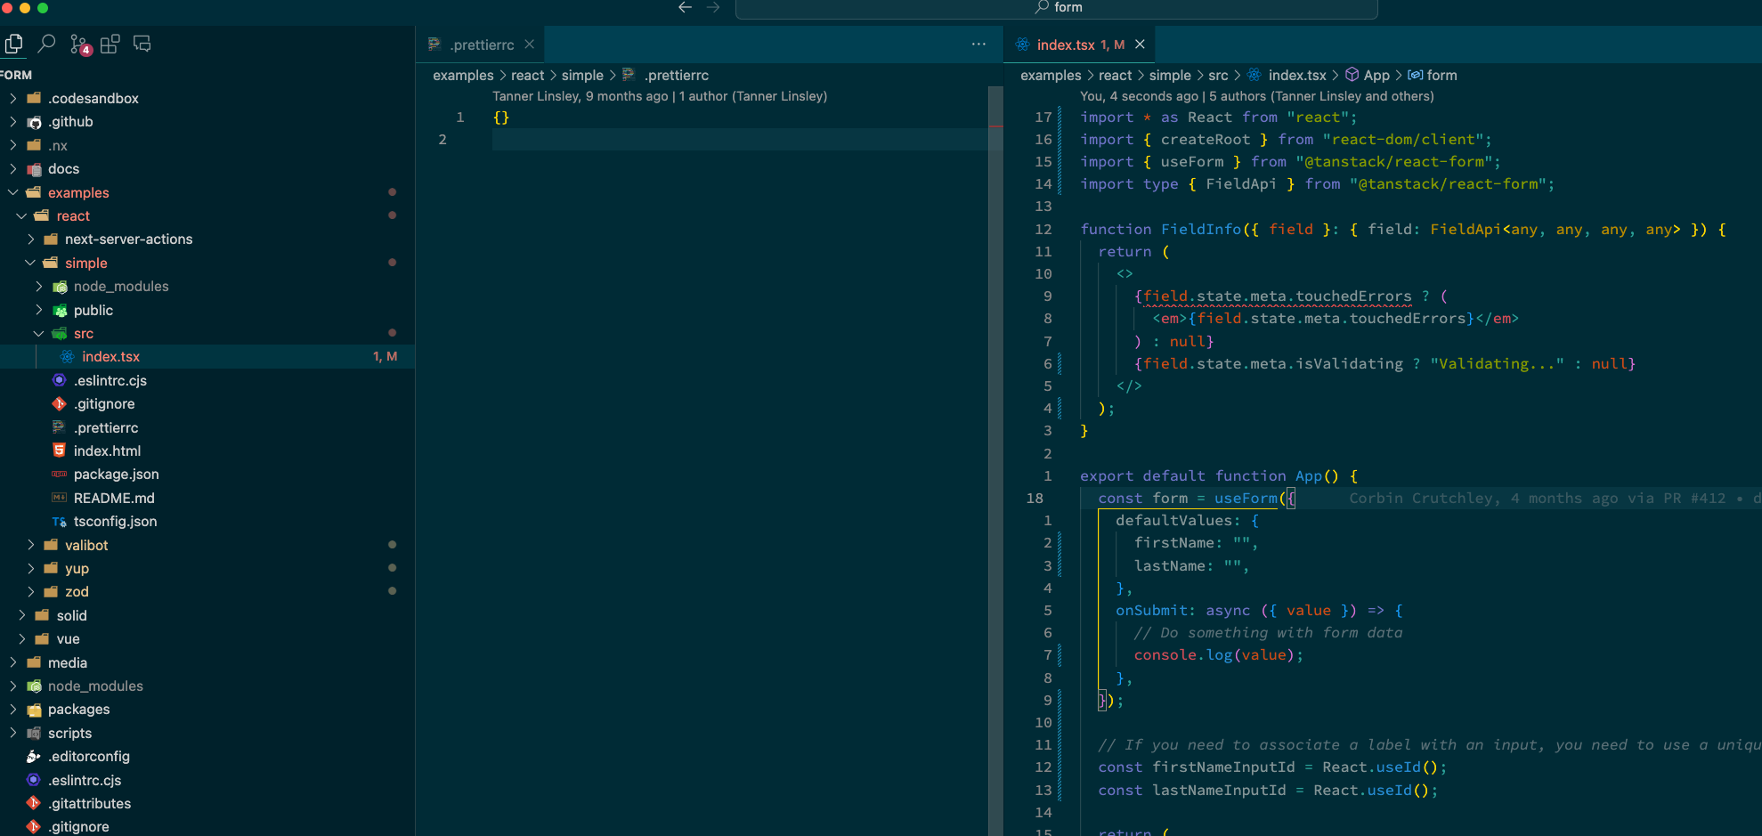Image resolution: width=1762 pixels, height=836 pixels.
Task: Expand the packages folder
Action: coord(12,709)
